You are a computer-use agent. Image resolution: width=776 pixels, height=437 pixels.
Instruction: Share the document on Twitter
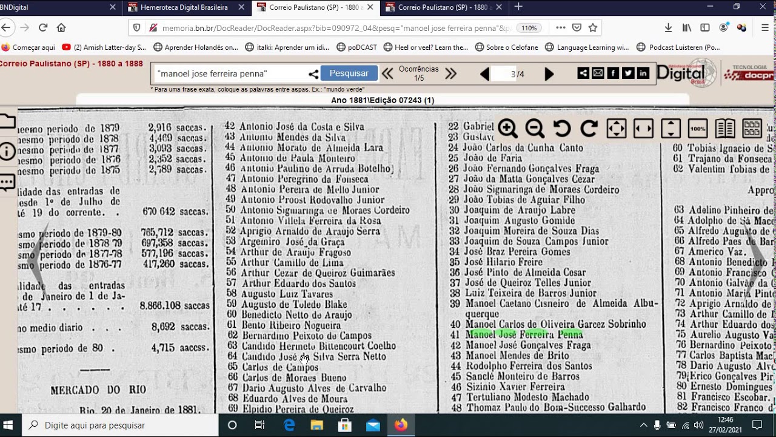pyautogui.click(x=628, y=73)
